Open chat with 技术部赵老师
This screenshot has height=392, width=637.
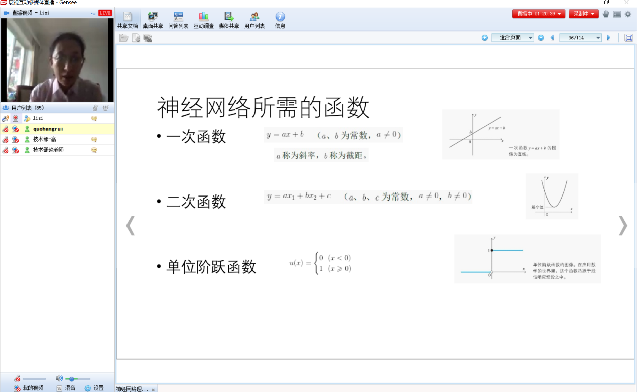tap(94, 150)
